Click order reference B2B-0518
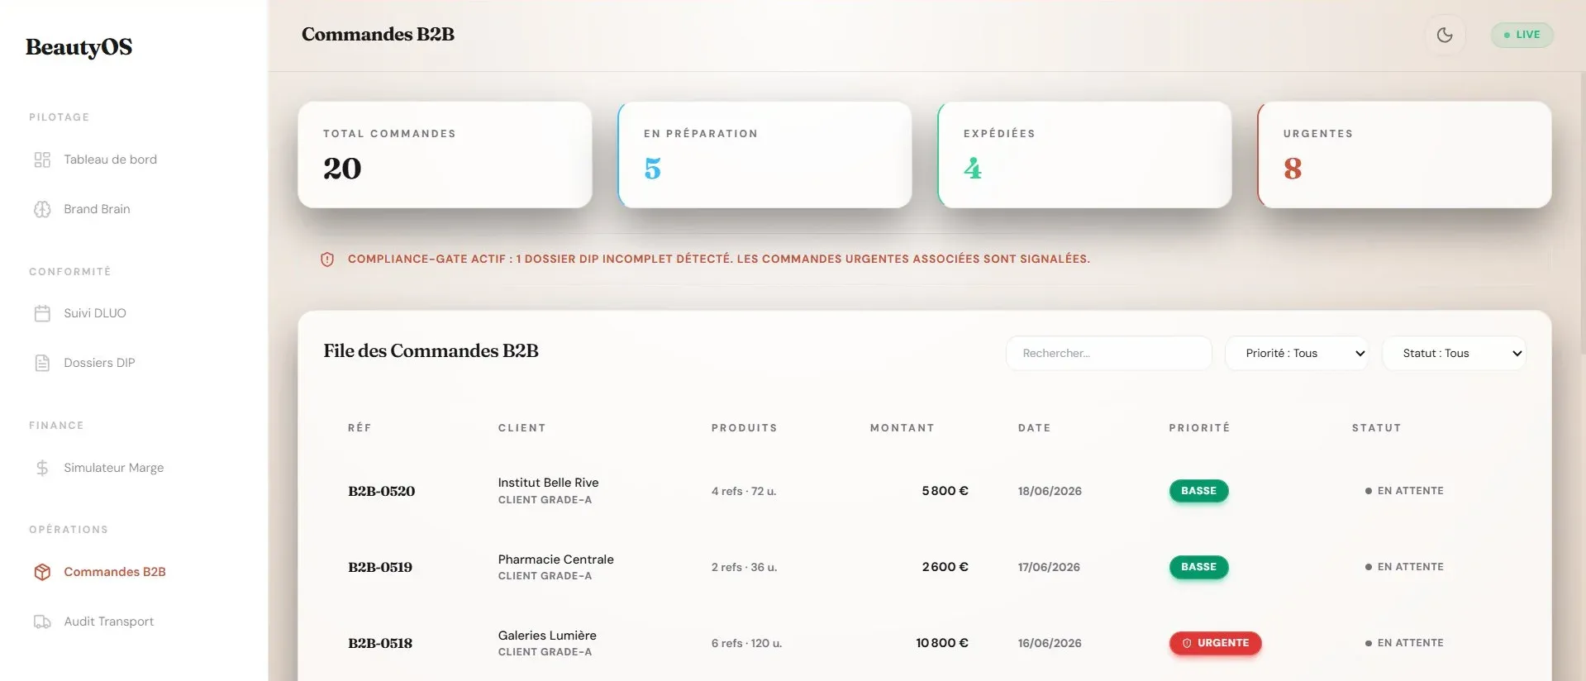The height and width of the screenshot is (681, 1586). coord(380,643)
